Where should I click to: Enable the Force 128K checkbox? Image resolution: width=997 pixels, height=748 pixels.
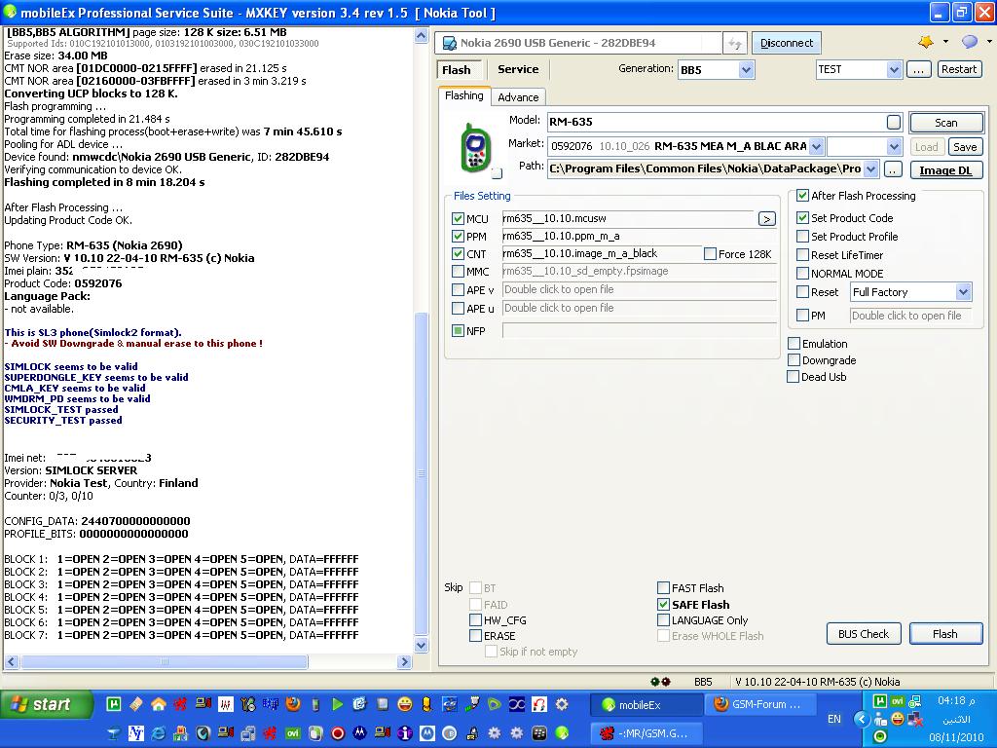pyautogui.click(x=710, y=254)
